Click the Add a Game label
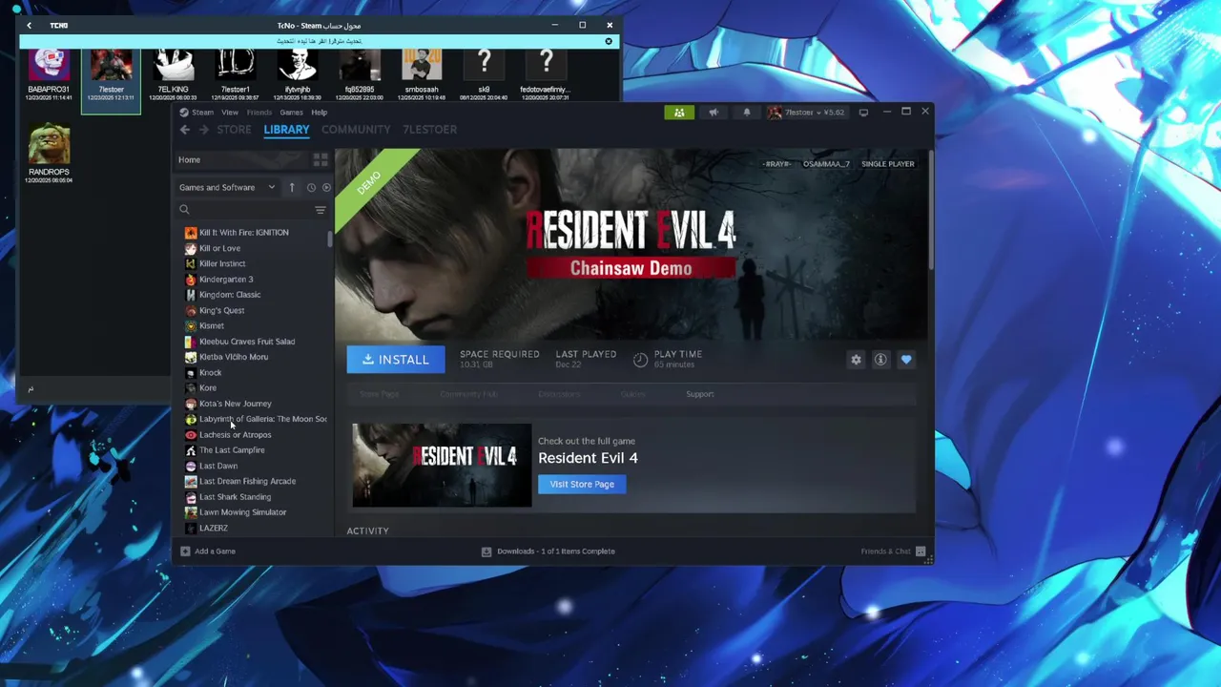The image size is (1221, 687). [x=215, y=552]
